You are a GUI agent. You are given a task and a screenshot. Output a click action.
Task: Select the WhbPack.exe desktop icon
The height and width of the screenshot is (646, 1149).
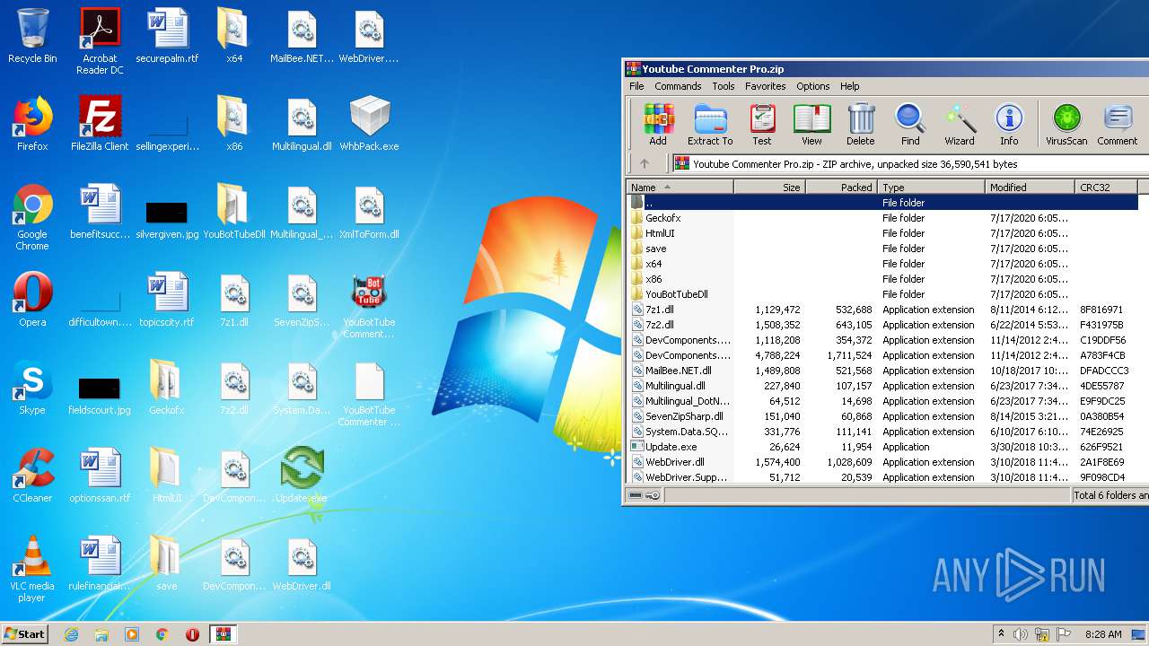point(369,124)
